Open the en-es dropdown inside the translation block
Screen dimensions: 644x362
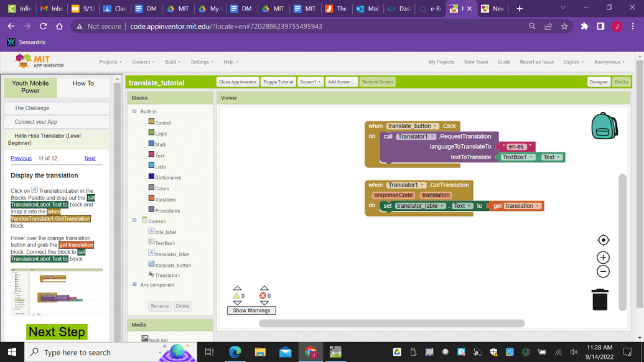tap(516, 146)
